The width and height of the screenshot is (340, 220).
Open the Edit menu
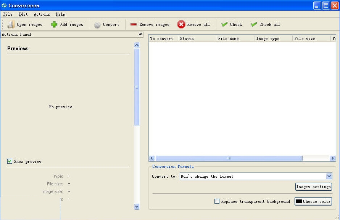coord(23,14)
